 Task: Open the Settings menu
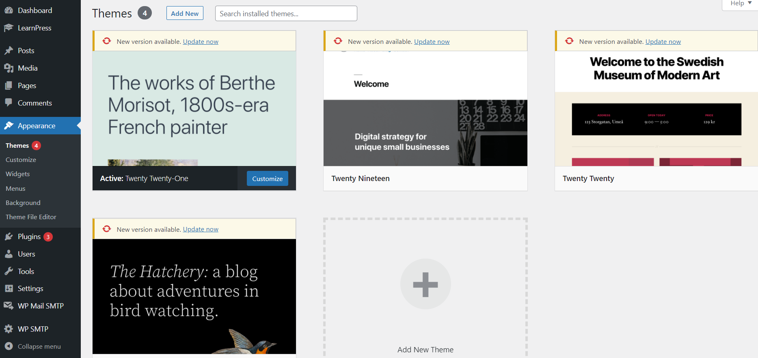(x=30, y=289)
